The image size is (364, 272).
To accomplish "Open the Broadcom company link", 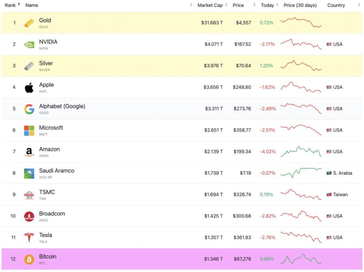I will point(52,214).
